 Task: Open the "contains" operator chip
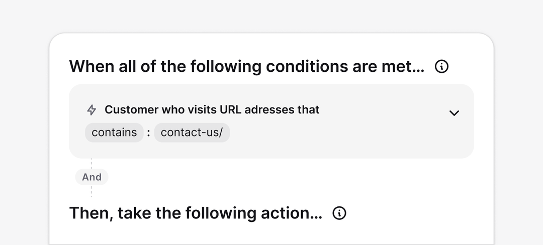pos(114,133)
